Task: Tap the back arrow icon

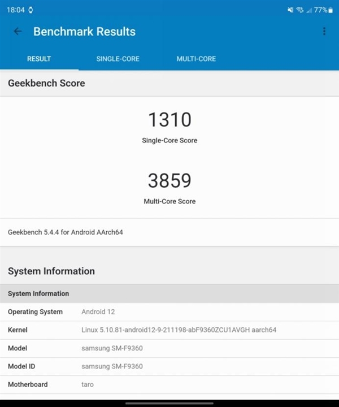Action: (x=18, y=32)
